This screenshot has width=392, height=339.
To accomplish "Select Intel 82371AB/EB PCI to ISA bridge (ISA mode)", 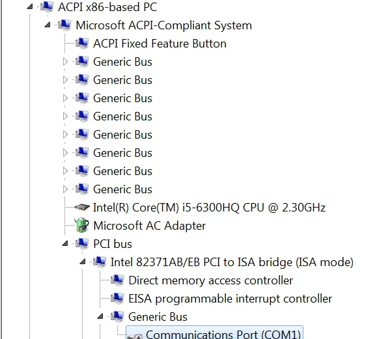I will 232,262.
